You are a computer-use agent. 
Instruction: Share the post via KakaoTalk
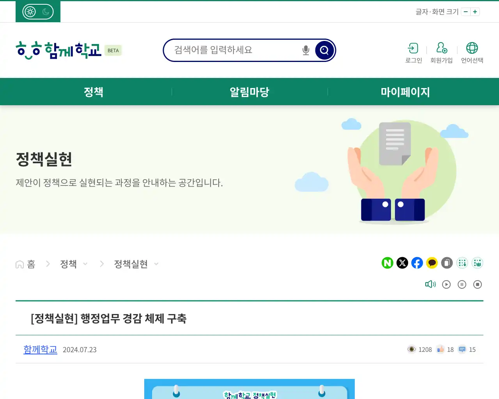click(x=432, y=263)
